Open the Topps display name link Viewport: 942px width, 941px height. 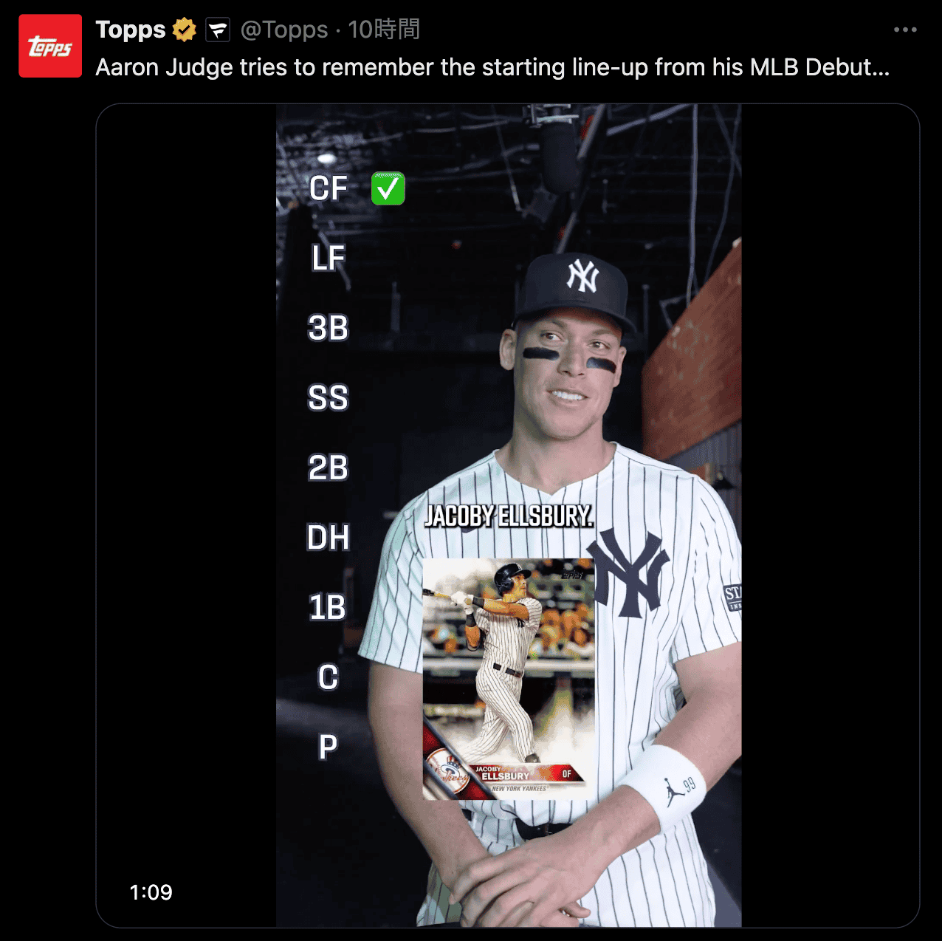tap(131, 30)
